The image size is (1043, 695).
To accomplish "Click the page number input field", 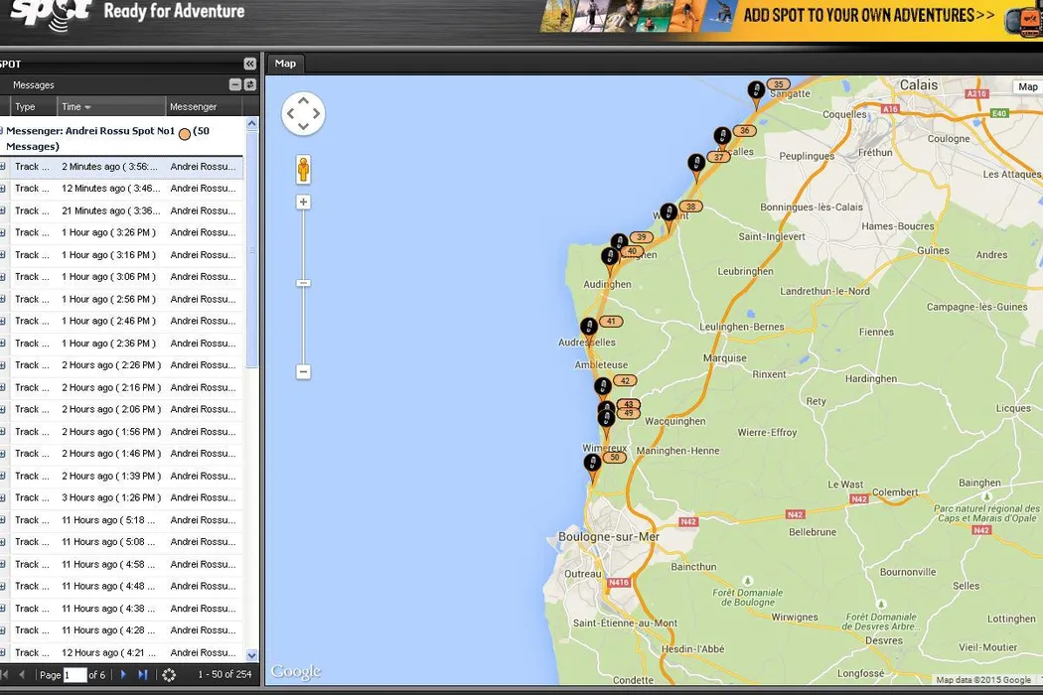I will tap(75, 675).
